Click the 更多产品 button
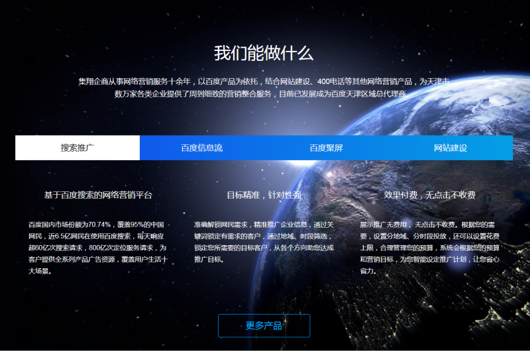Viewport: 530px width, 351px height. click(264, 326)
